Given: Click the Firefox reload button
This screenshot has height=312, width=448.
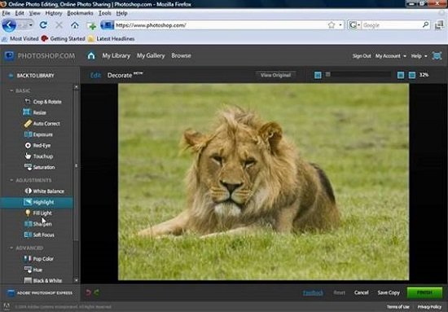Looking at the screenshot, I should (43, 25).
